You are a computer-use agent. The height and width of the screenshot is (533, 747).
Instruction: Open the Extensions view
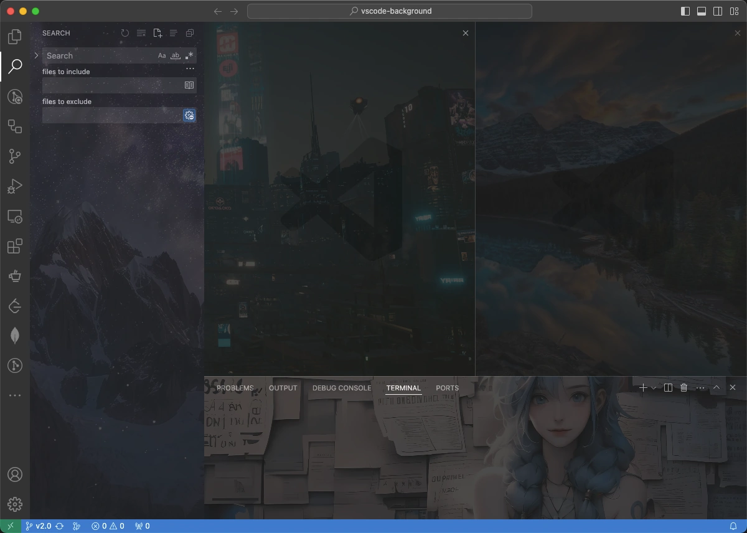[15, 247]
